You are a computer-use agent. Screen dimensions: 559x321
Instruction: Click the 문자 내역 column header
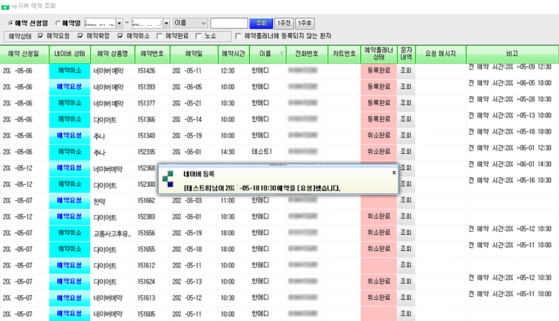[406, 54]
